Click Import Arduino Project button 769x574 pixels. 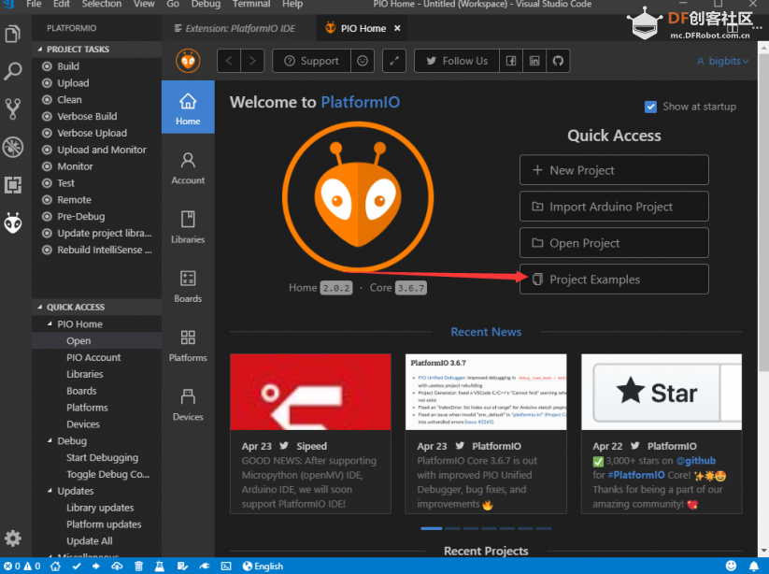tap(614, 207)
